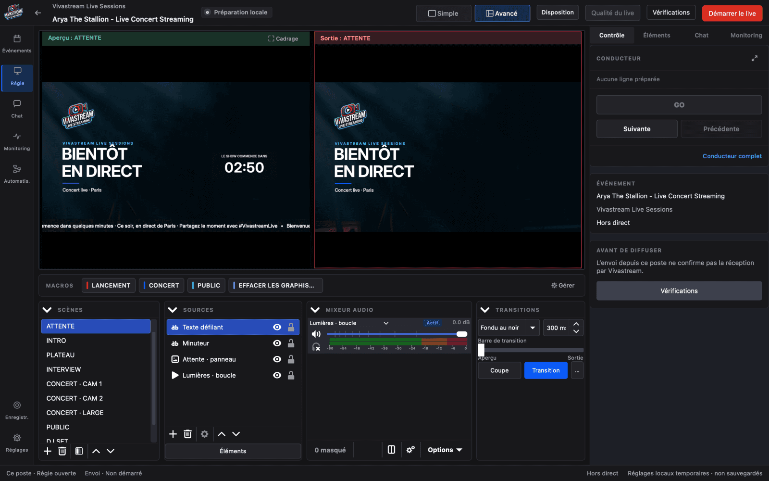769x481 pixels.
Task: Mute Lumières boucle speaker icon
Action: [316, 334]
